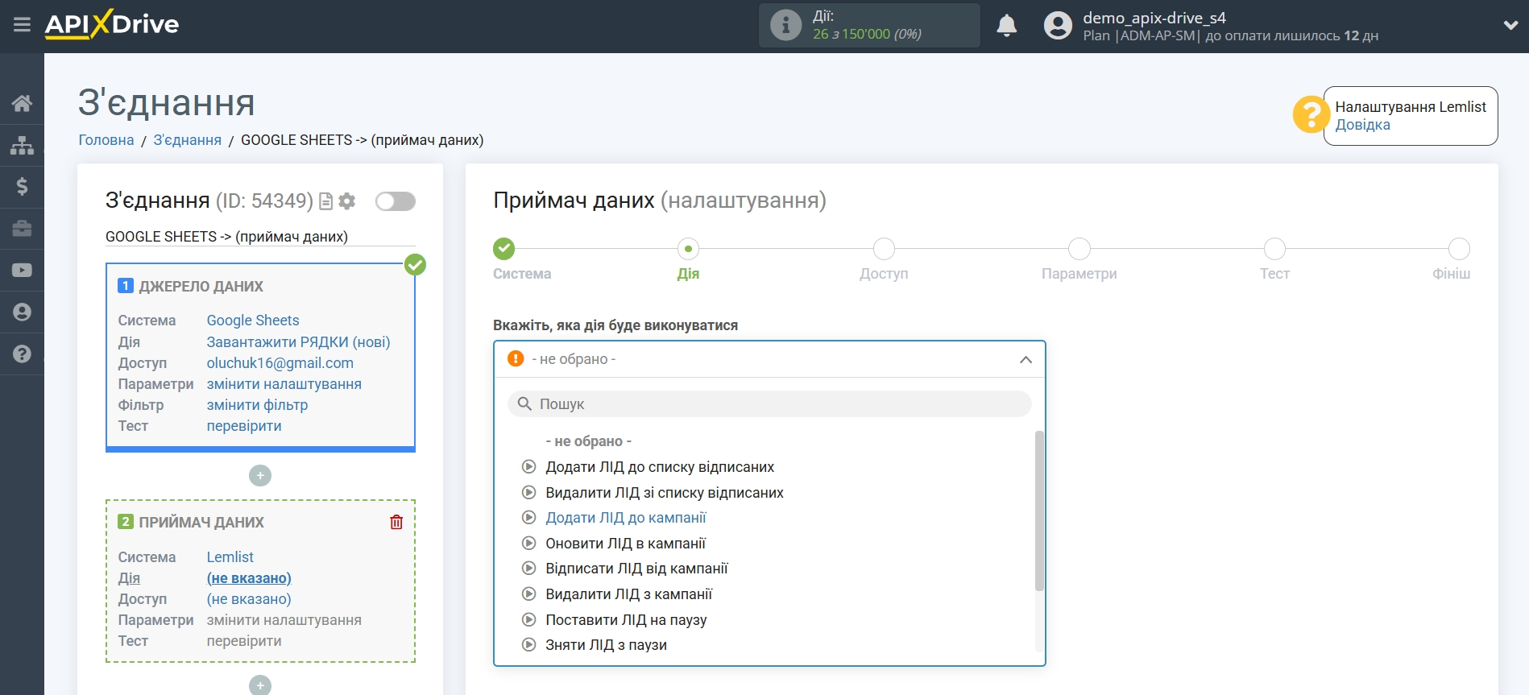
Task: Open briefcase sidebar icon
Action: point(22,229)
